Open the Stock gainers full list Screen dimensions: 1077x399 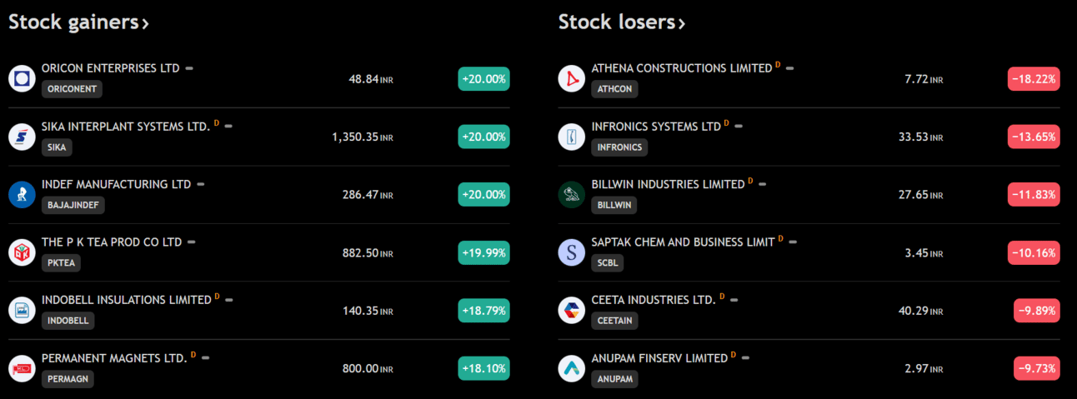[x=78, y=22]
